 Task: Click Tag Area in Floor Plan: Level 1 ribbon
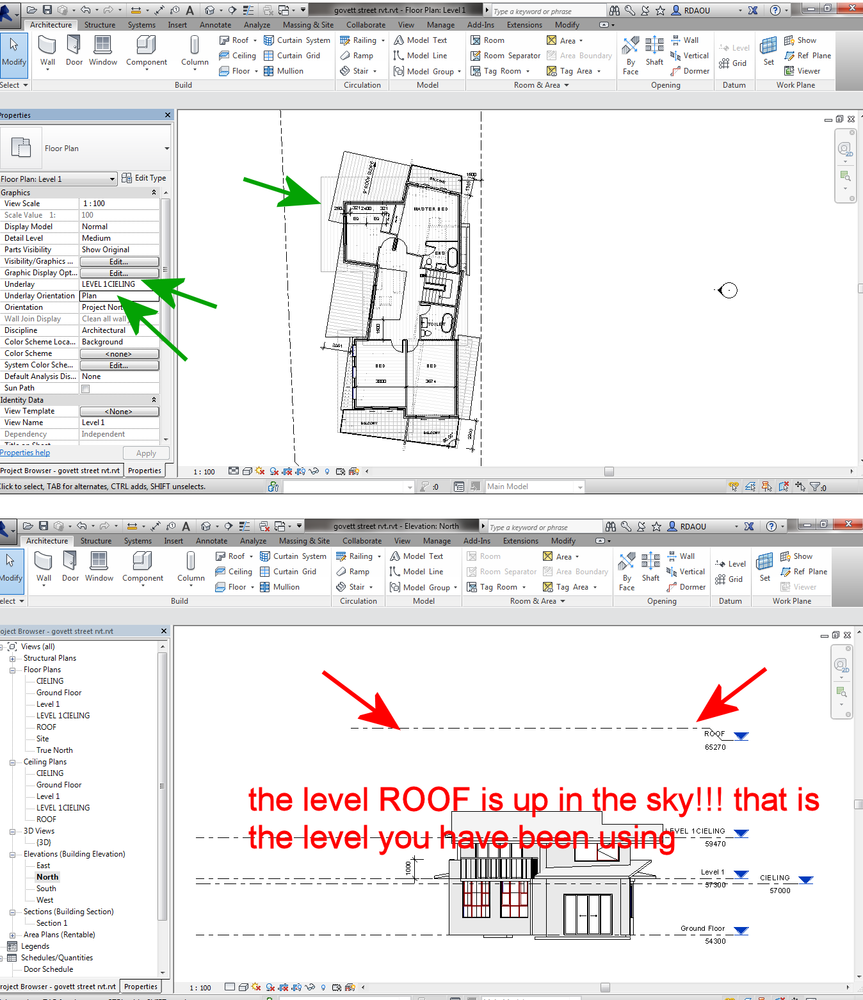click(x=573, y=71)
